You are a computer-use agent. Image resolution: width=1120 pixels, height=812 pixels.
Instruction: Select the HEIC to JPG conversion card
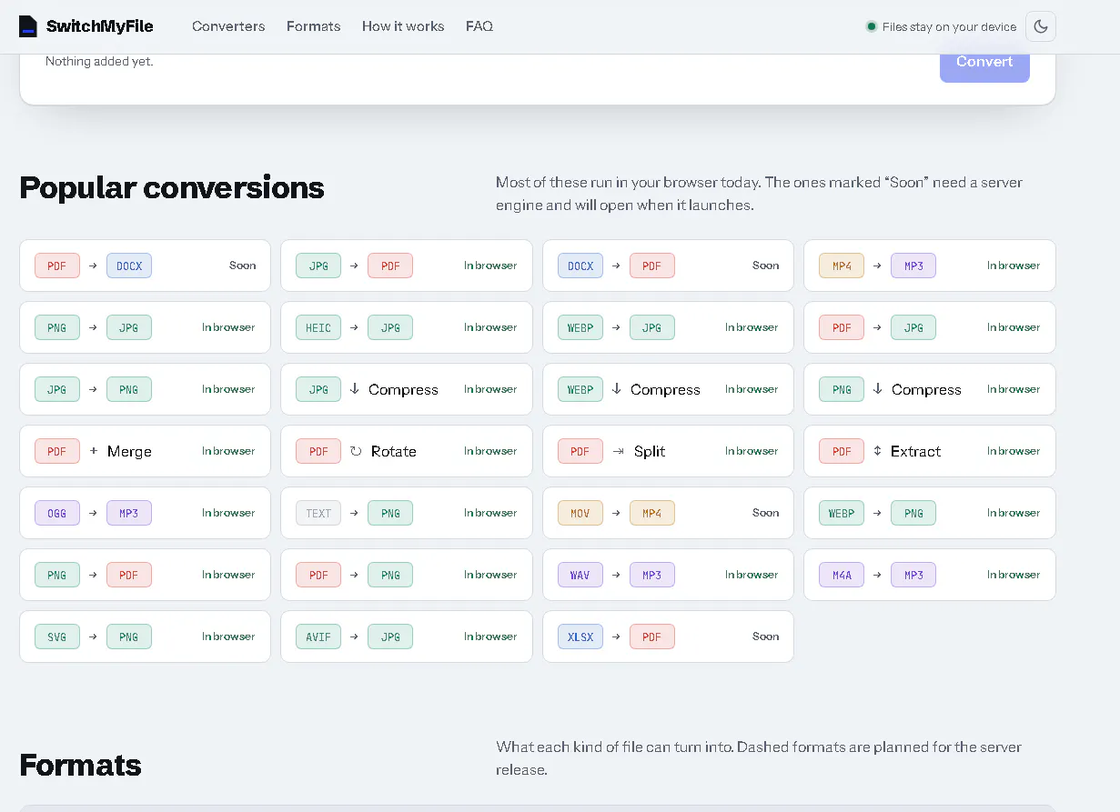(407, 327)
